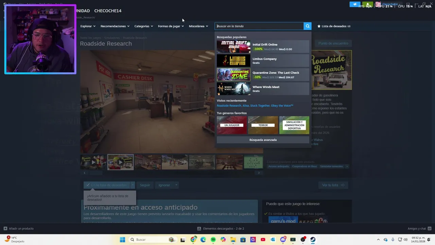This screenshot has width=435, height=245.
Task: Open Simulación y administración deportiva genre tile
Action: pyautogui.click(x=294, y=125)
